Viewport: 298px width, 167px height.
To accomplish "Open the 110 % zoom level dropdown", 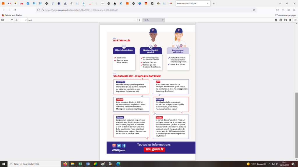I will coord(154,20).
